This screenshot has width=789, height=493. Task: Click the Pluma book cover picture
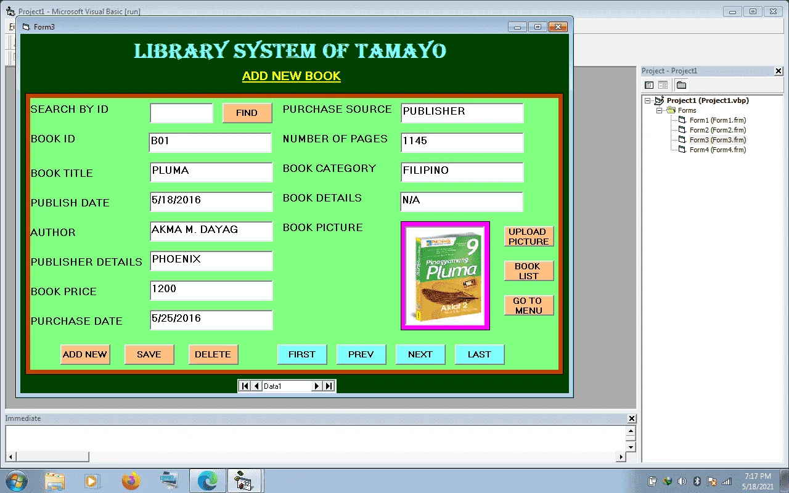(445, 275)
